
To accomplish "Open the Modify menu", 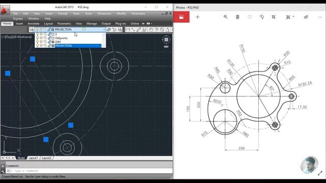I will pyautogui.click(x=121, y=14).
